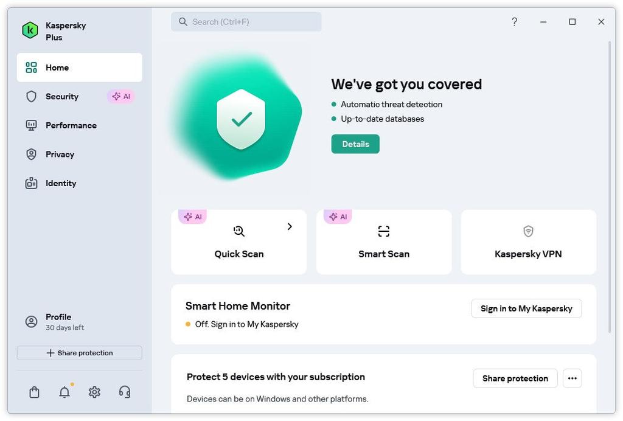This screenshot has width=623, height=421.
Task: Click Sign in to My Kaspersky button
Action: pyautogui.click(x=526, y=308)
